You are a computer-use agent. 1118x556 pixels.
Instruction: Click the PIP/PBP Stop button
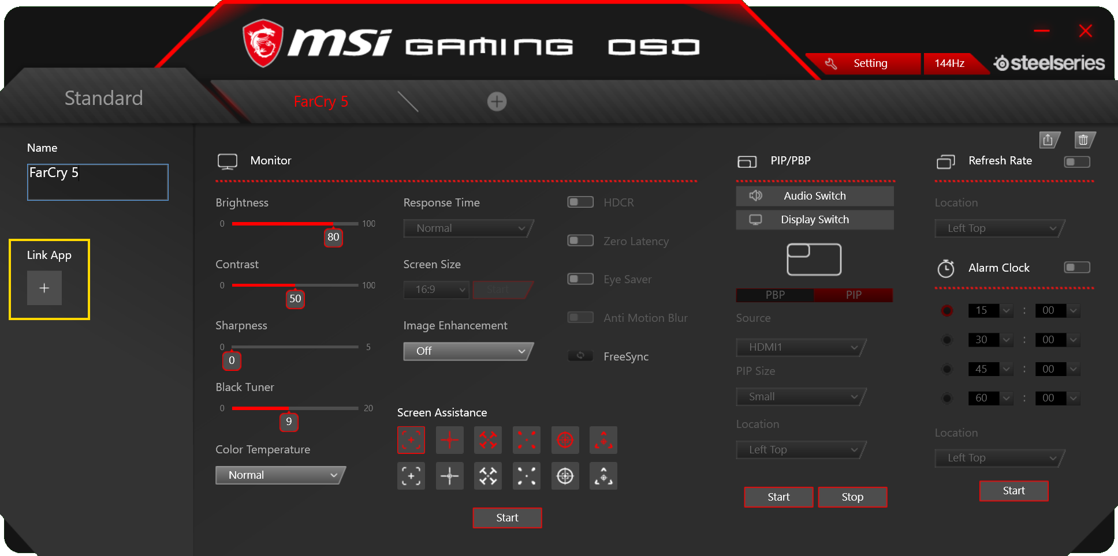pyautogui.click(x=852, y=497)
